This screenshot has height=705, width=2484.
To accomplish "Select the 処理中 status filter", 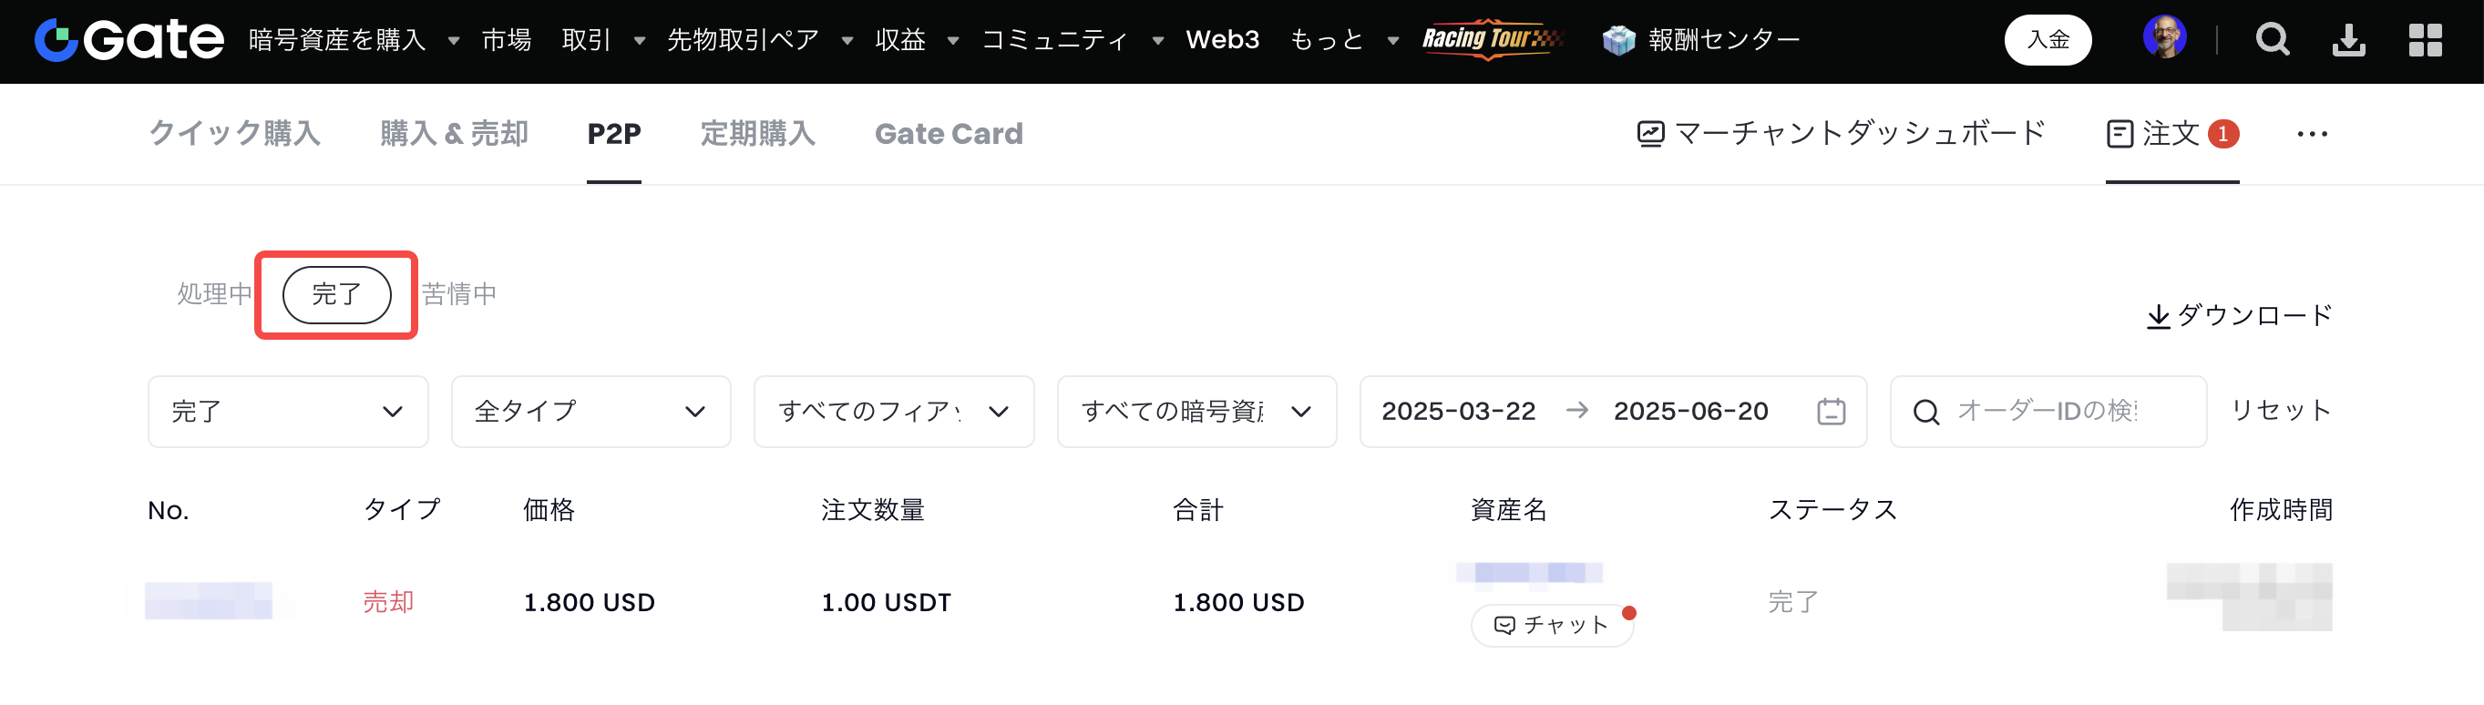I will [x=214, y=294].
